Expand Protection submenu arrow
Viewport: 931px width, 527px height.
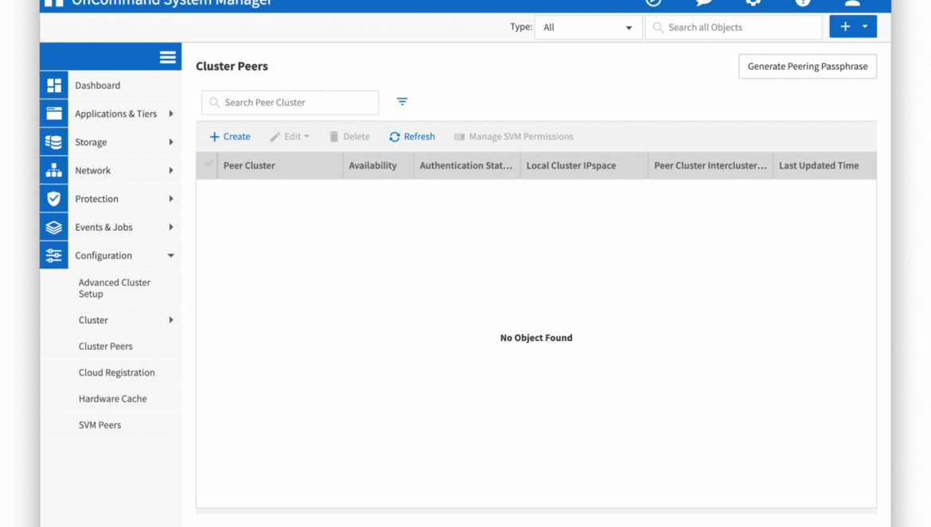tap(171, 199)
